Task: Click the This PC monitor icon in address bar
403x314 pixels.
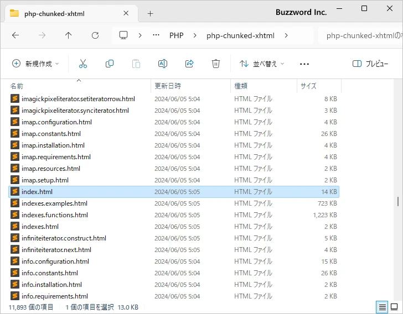Action: pos(123,35)
